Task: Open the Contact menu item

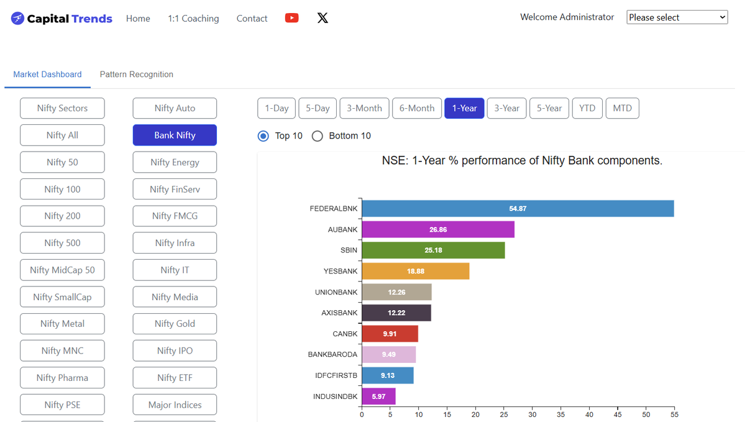Action: click(252, 19)
